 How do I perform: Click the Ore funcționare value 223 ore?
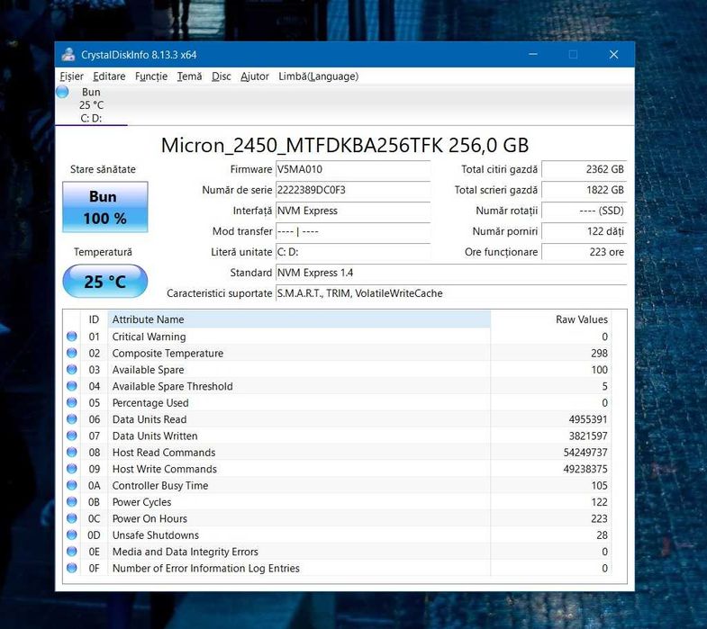584,252
